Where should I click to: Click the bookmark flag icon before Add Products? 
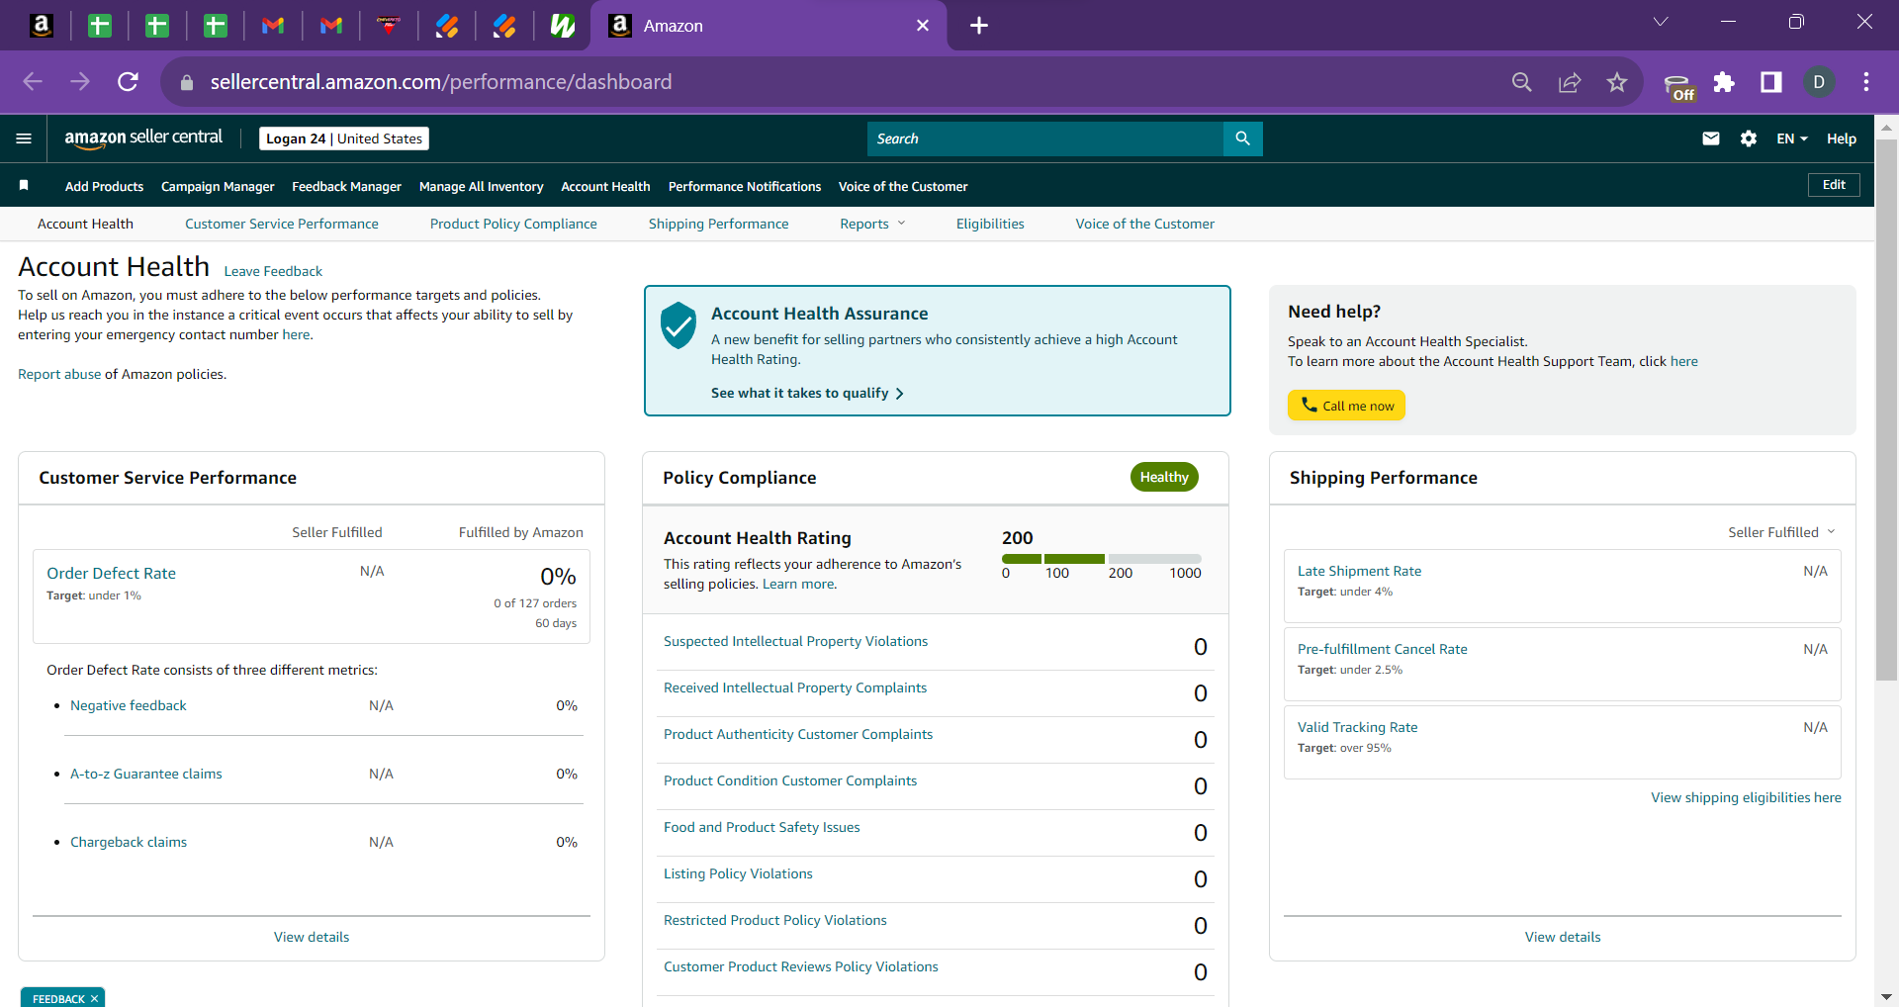pos(24,185)
